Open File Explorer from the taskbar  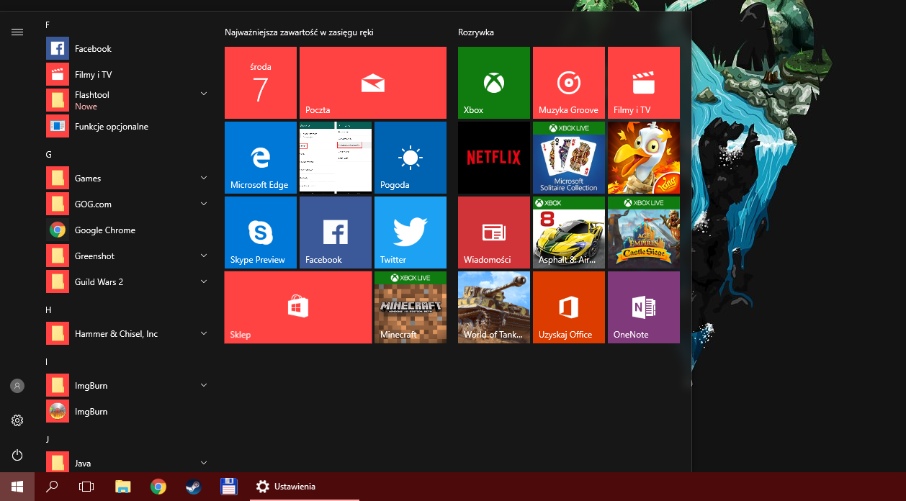coord(123,487)
